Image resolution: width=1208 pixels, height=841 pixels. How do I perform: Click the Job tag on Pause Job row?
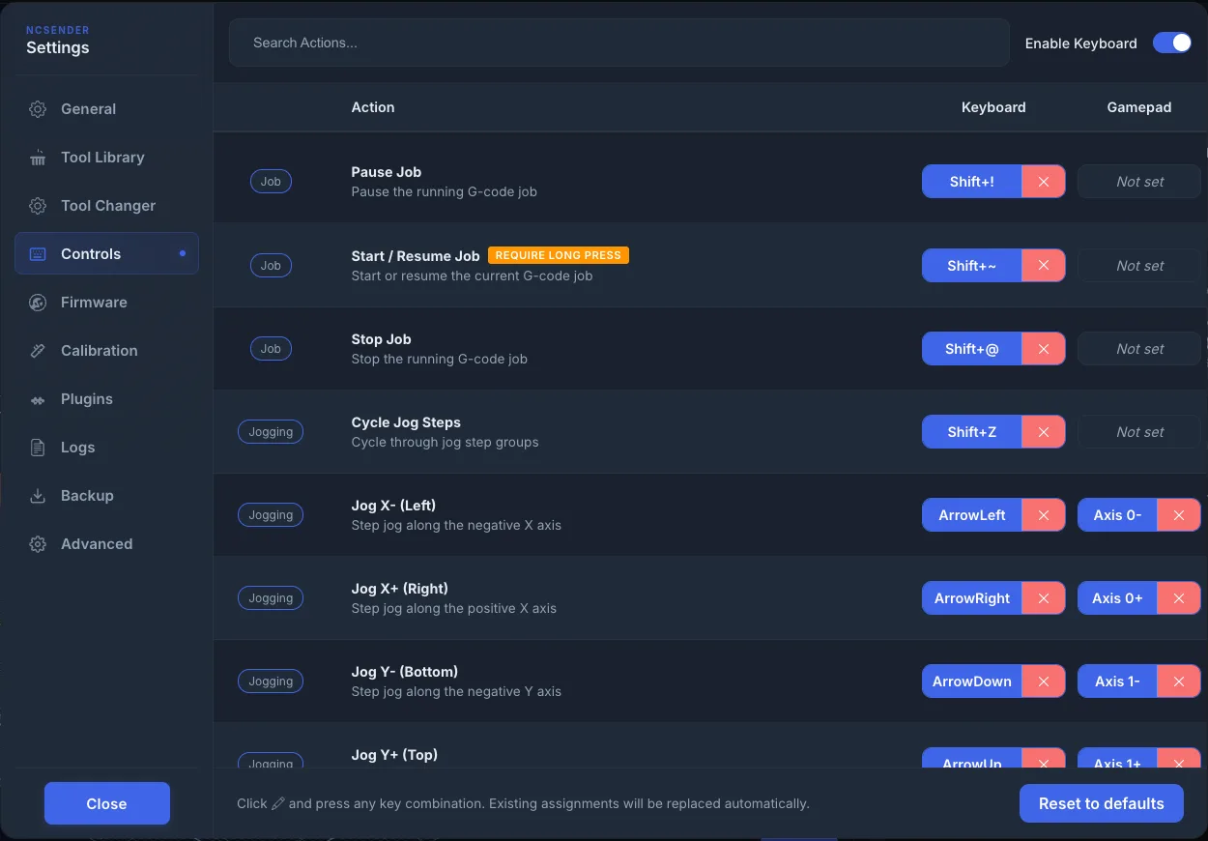[271, 182]
